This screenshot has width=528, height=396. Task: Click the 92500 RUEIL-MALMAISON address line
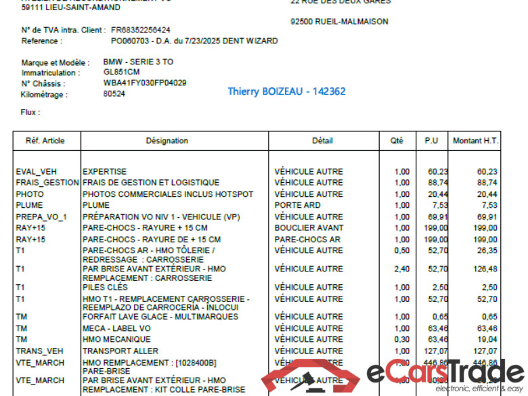point(339,22)
